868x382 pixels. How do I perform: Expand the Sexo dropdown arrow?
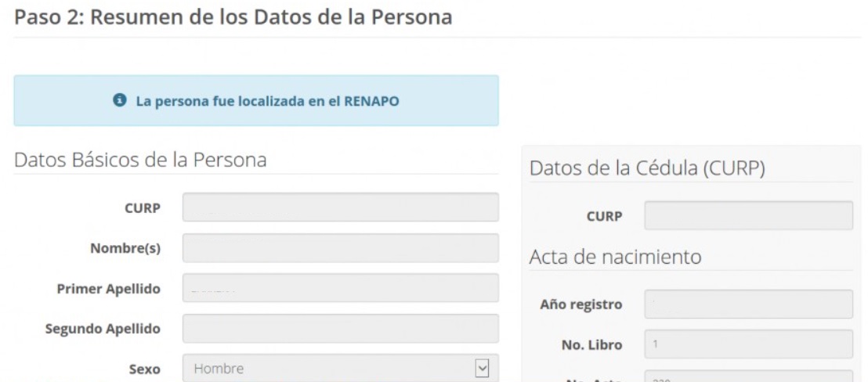(x=483, y=368)
